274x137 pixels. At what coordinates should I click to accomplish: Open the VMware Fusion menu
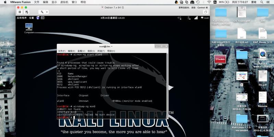[20, 2]
